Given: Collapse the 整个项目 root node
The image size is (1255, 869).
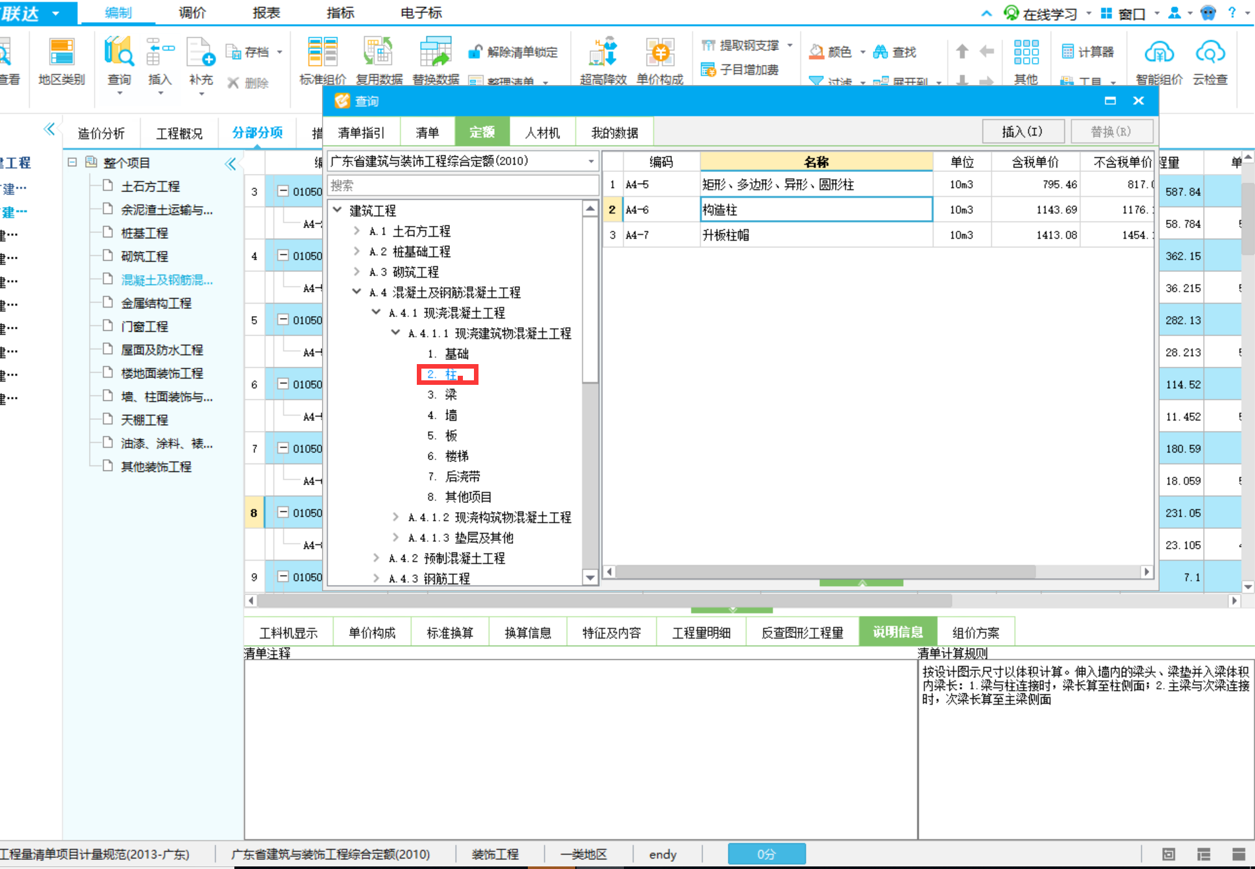Looking at the screenshot, I should [x=73, y=162].
